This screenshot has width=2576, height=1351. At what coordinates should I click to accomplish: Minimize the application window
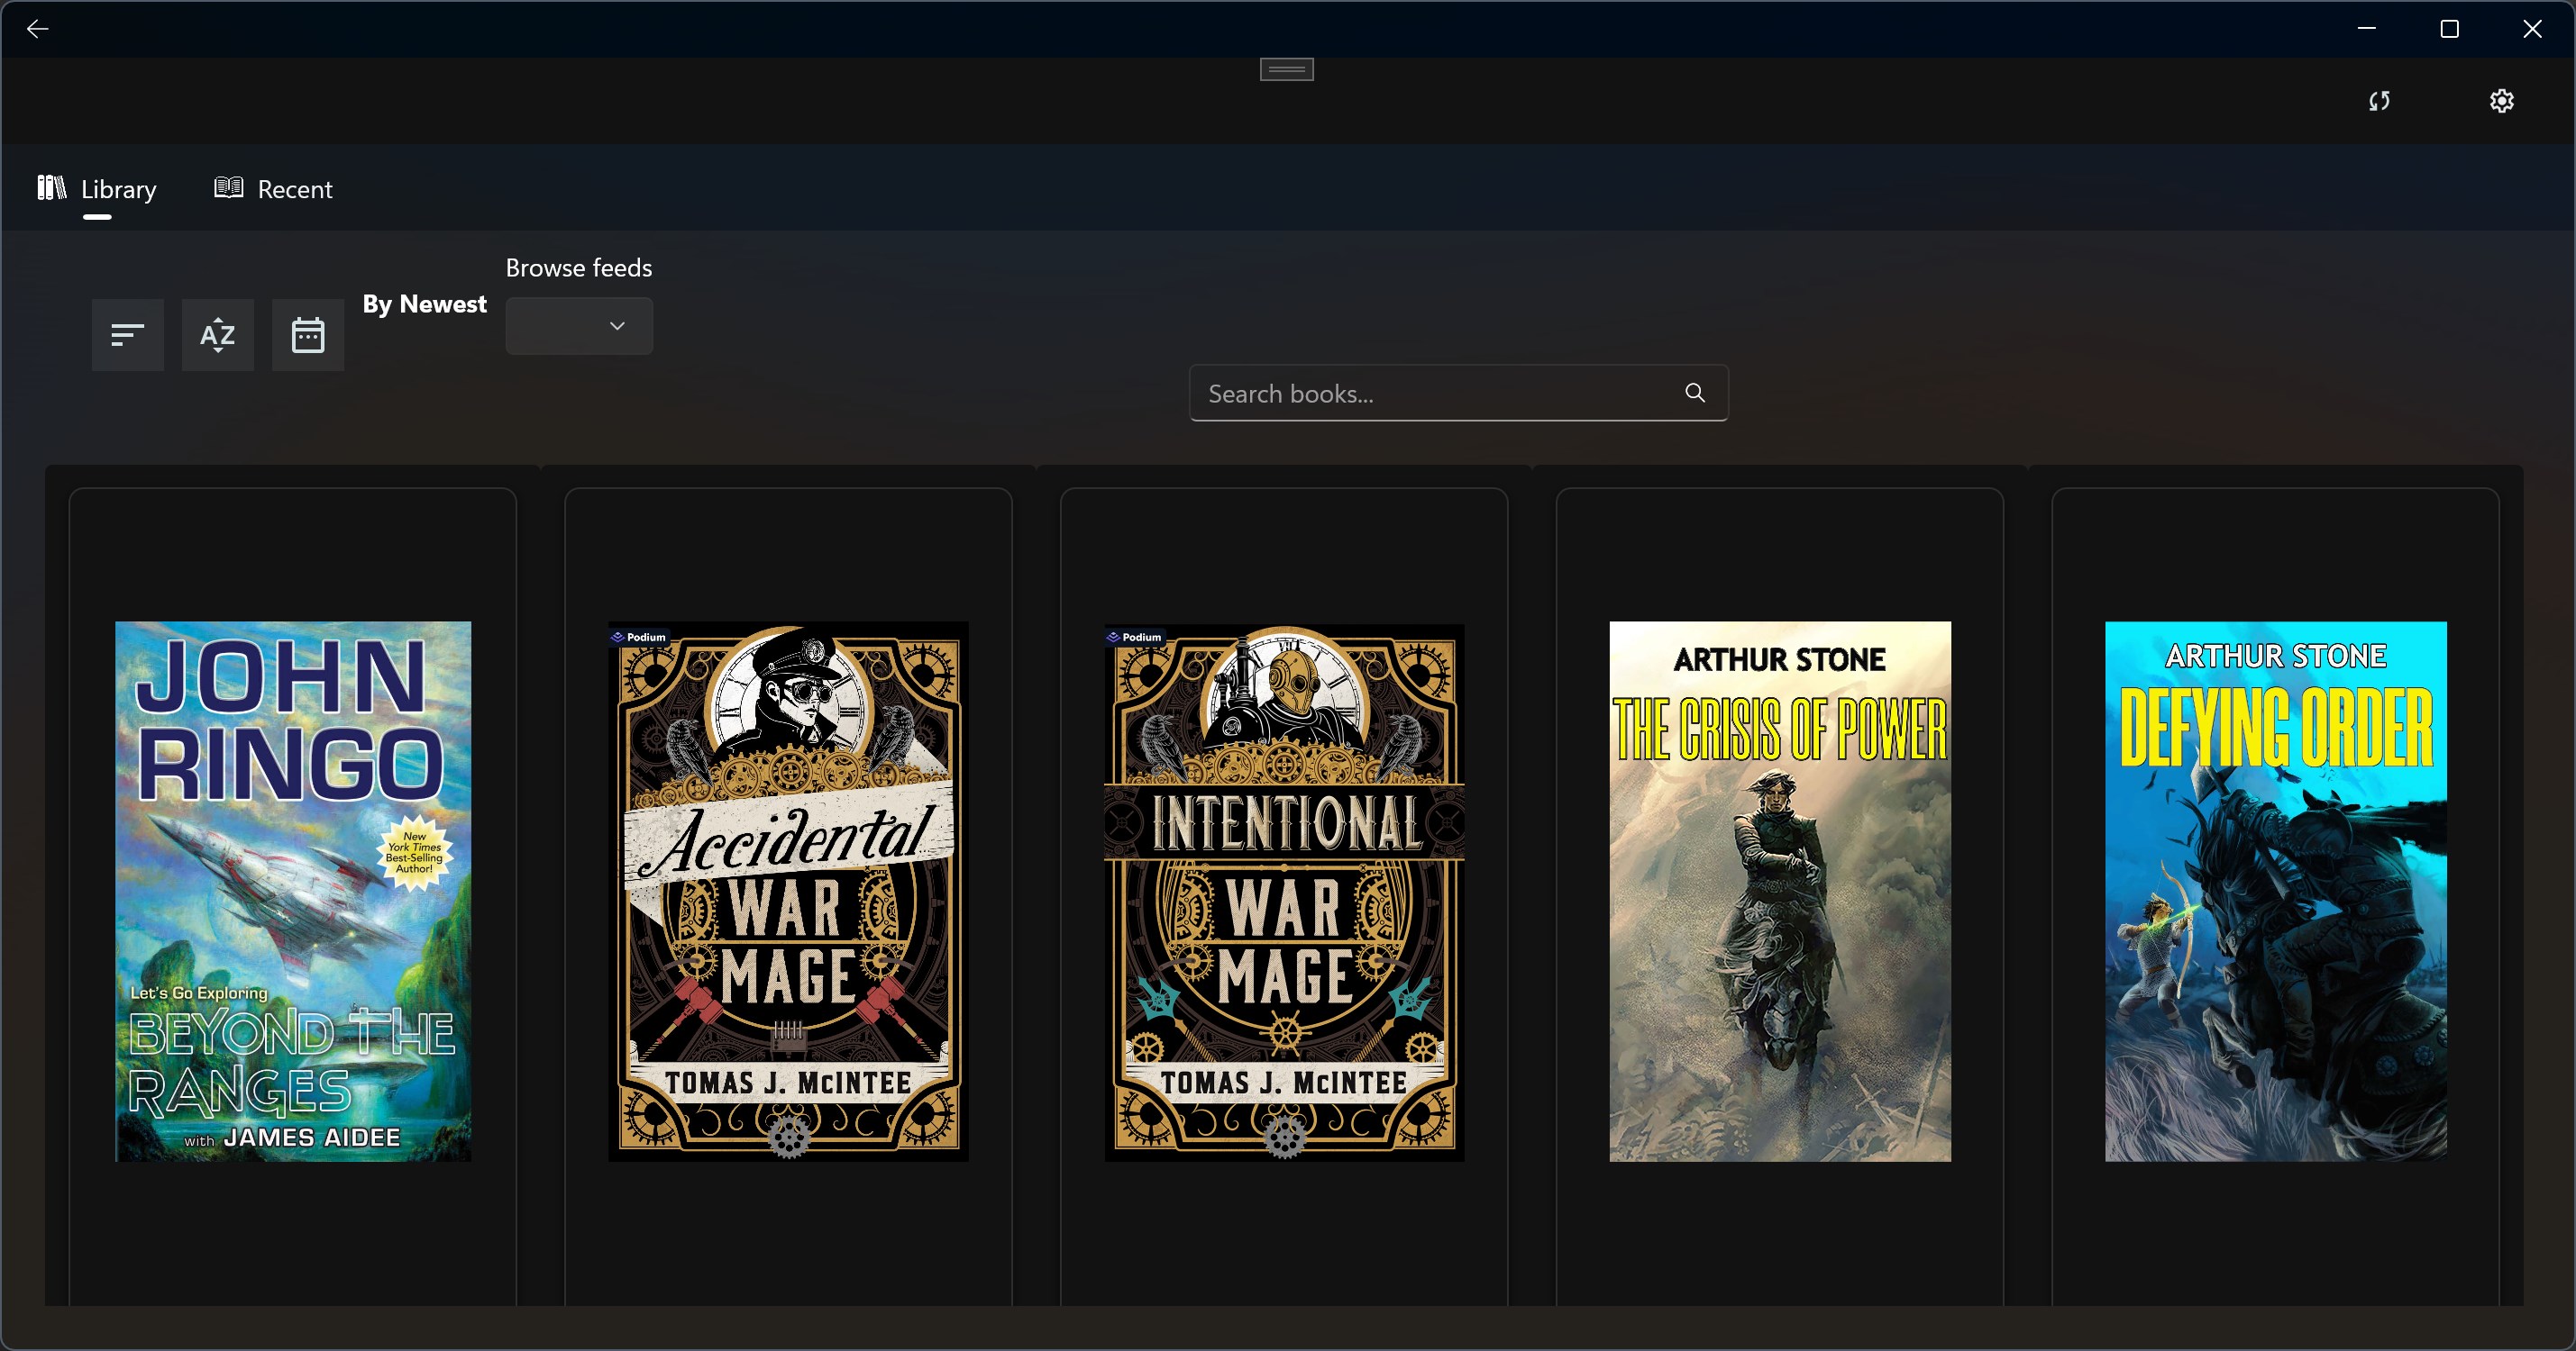click(2366, 29)
